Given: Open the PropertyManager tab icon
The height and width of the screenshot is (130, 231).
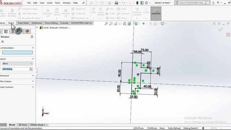Looking at the screenshot, I should coord(6,31).
